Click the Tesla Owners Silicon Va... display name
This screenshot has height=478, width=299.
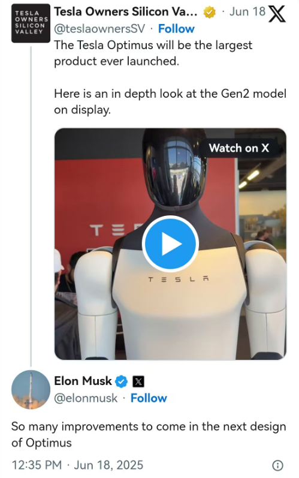point(126,12)
